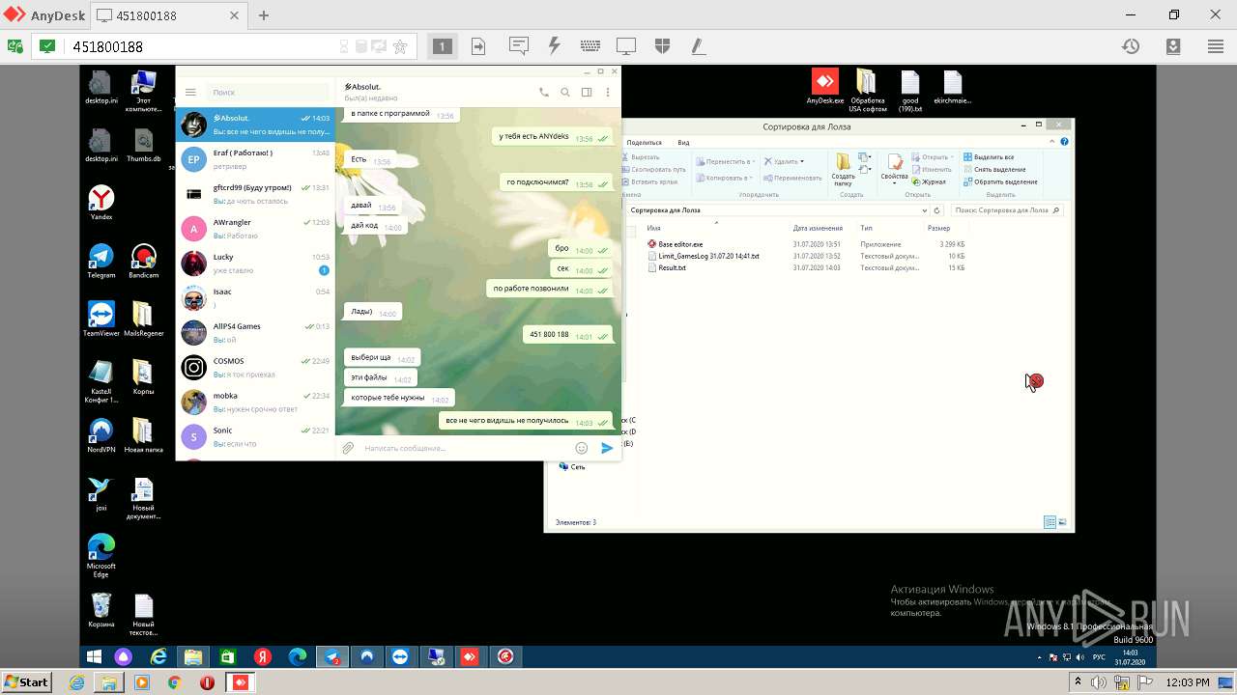Open the AWrangler chat

pyautogui.click(x=255, y=229)
